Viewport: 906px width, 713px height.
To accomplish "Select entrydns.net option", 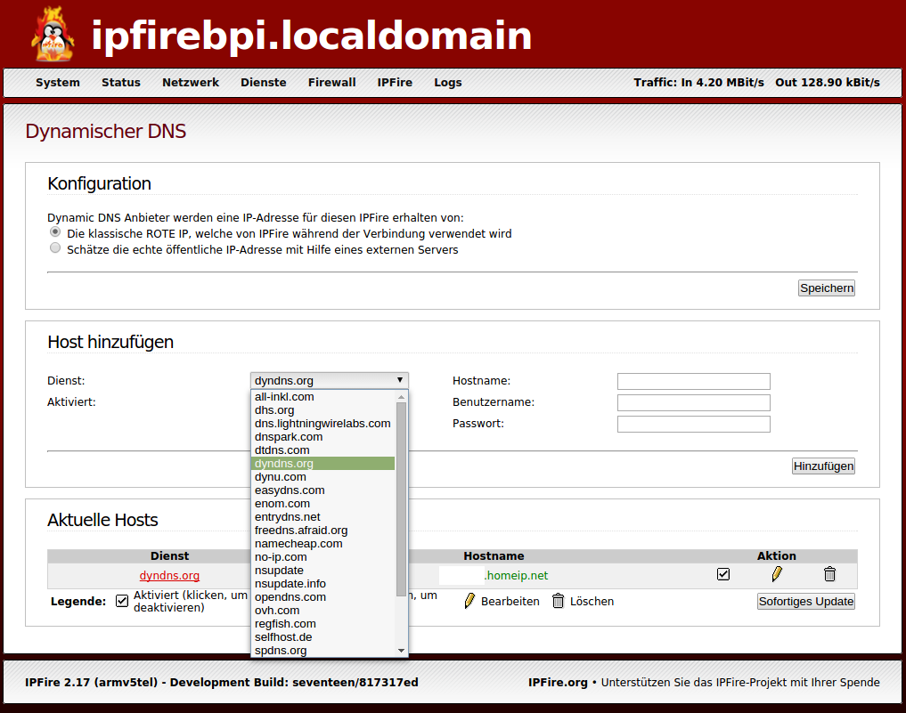I will 323,516.
